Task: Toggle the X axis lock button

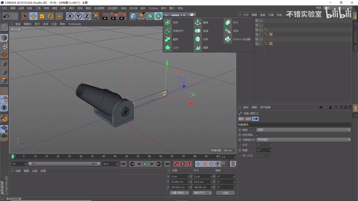Action: pyautogui.click(x=70, y=16)
